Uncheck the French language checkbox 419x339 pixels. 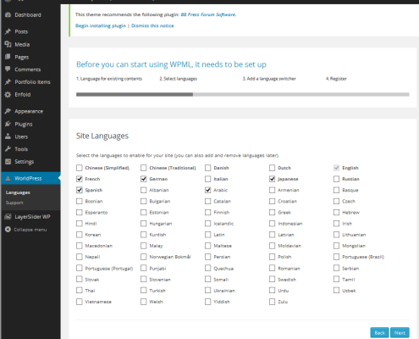80,179
